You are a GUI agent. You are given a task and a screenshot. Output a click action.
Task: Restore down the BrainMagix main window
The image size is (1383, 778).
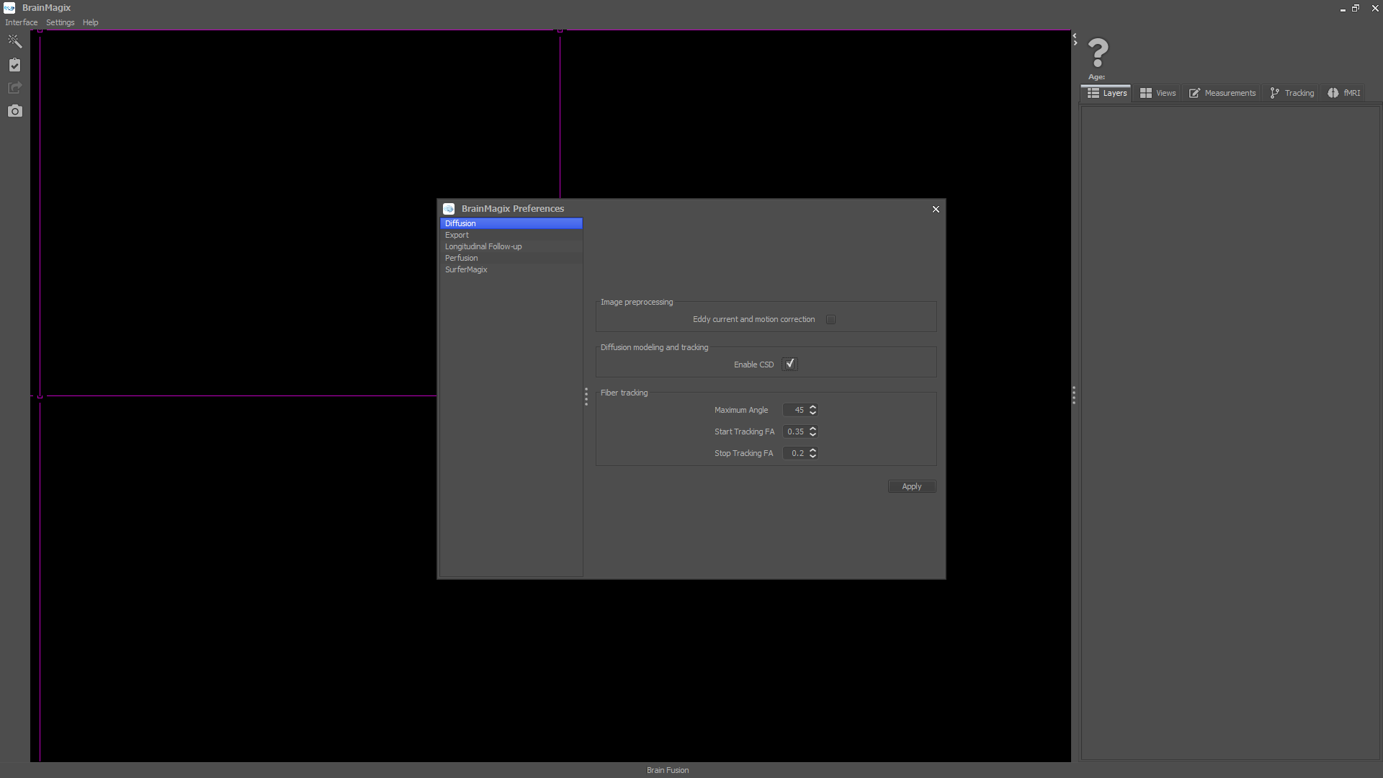[1356, 9]
